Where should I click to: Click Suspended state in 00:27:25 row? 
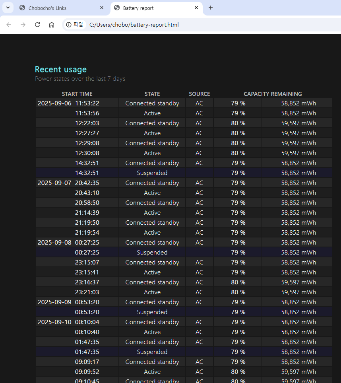pyautogui.click(x=152, y=253)
